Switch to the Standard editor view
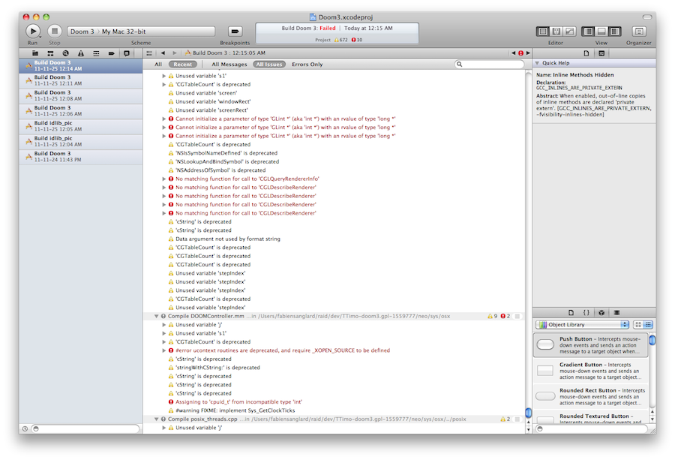675x460 pixels. [x=543, y=31]
